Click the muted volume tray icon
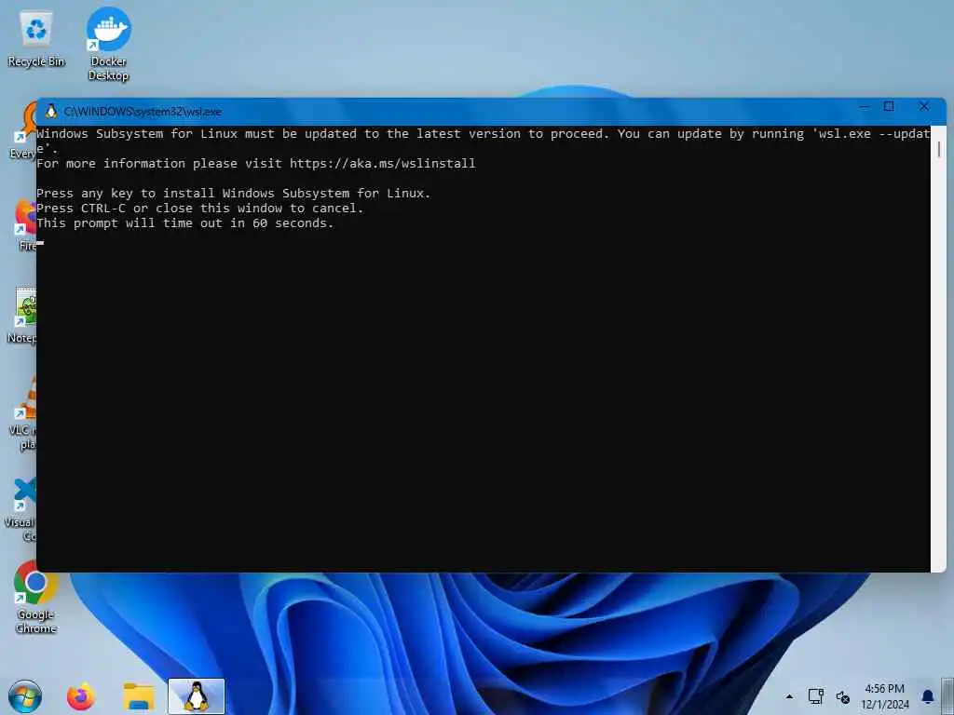The width and height of the screenshot is (954, 715). pyautogui.click(x=842, y=696)
